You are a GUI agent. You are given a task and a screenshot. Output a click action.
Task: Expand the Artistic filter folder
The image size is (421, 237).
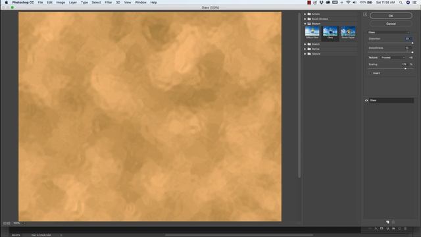pos(305,14)
